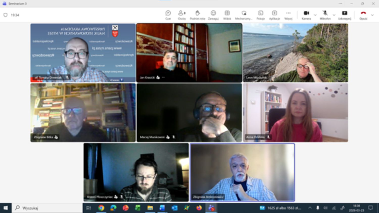Screen dimensions: 379x213
Task: Open Pokoje breakout rooms
Action: pyautogui.click(x=260, y=15)
